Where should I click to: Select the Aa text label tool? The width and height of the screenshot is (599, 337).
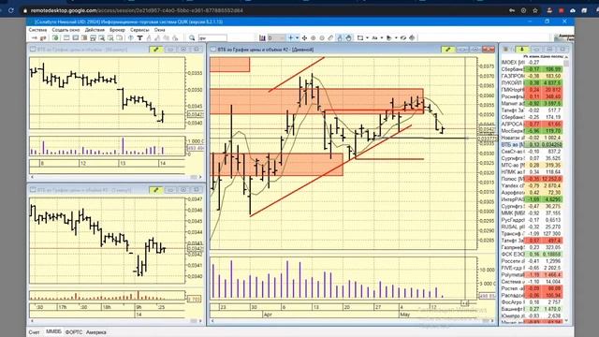374,37
